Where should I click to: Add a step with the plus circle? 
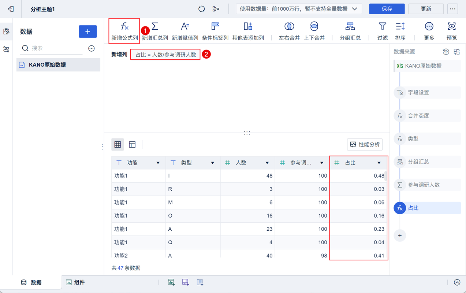[400, 235]
